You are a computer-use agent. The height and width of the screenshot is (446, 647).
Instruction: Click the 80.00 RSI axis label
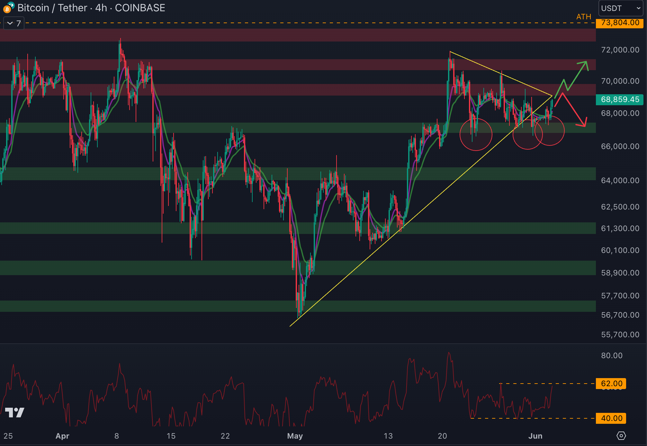coord(611,356)
